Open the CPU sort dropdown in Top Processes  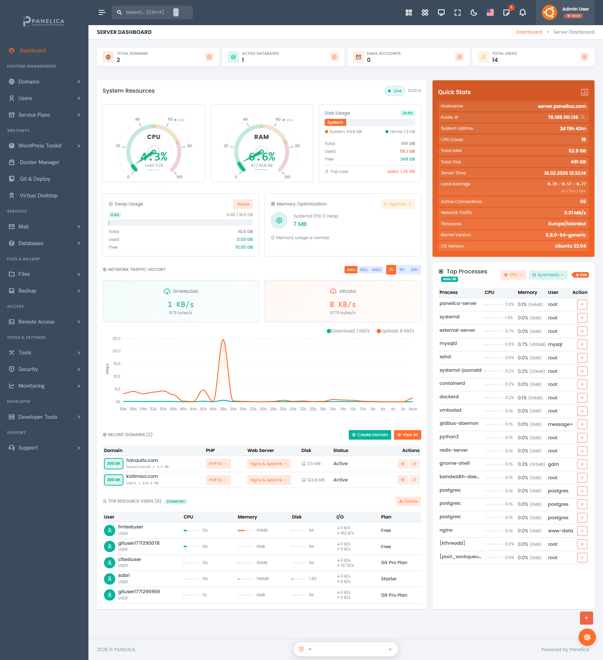coord(513,275)
